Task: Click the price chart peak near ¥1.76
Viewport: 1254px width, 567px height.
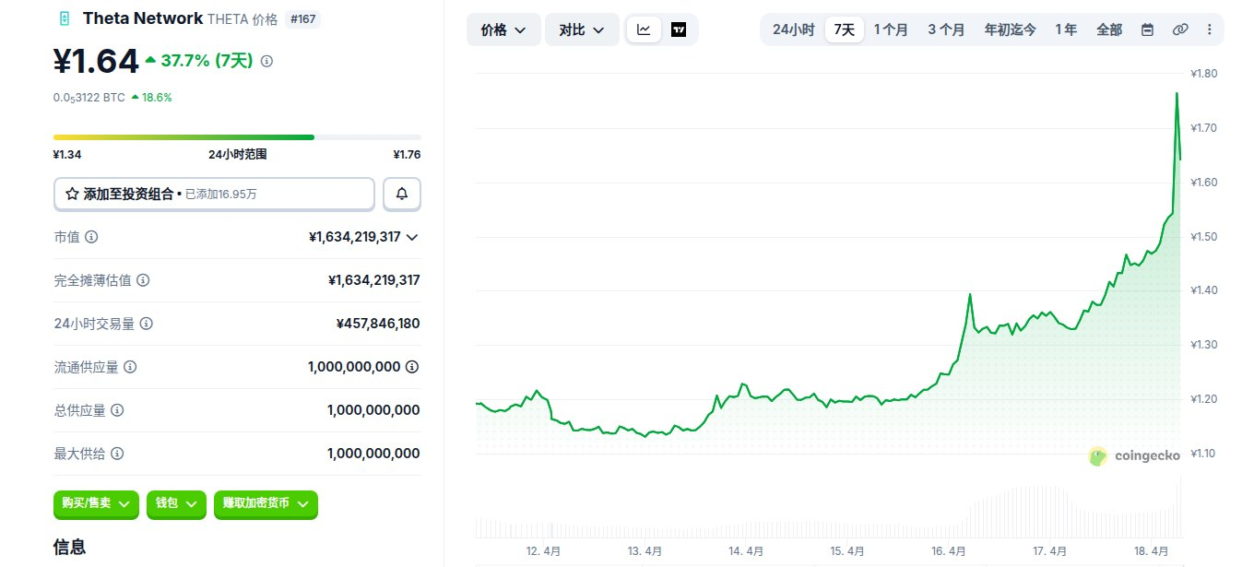Action: 1177,93
